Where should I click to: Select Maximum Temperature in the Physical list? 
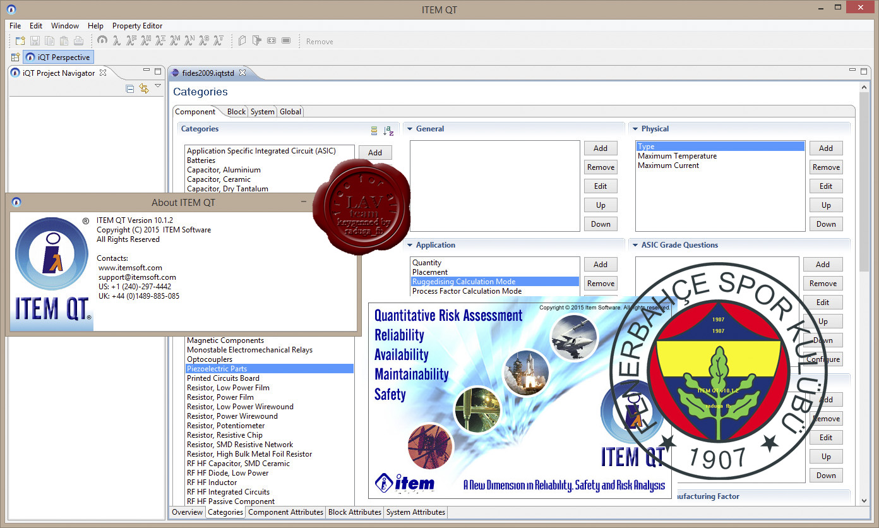pyautogui.click(x=720, y=156)
